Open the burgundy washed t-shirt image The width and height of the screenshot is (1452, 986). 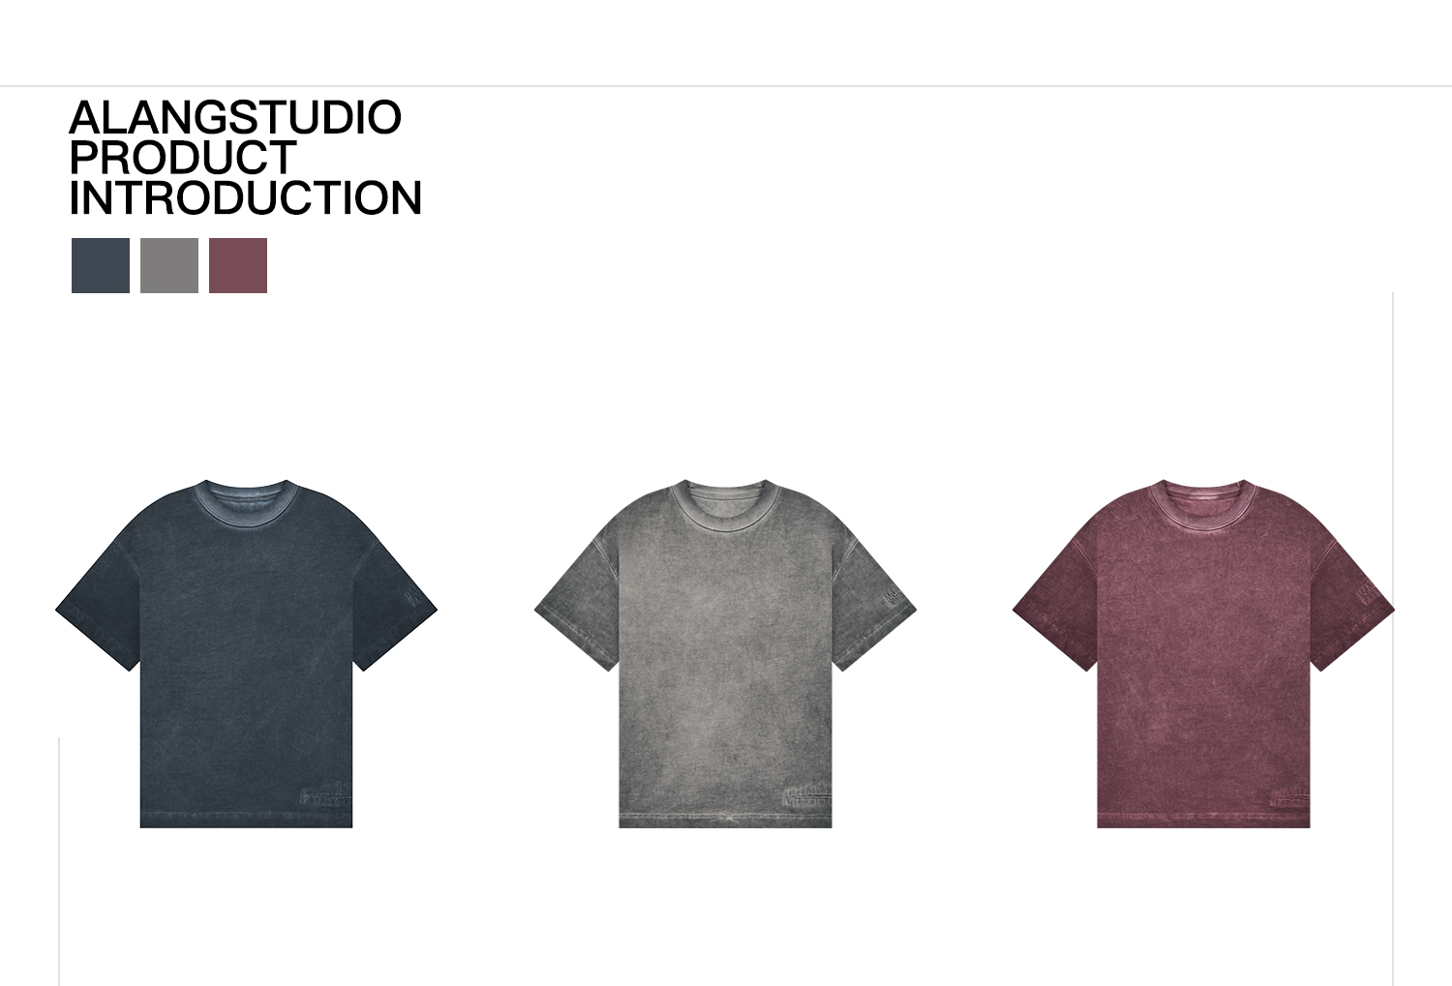coord(1203,653)
